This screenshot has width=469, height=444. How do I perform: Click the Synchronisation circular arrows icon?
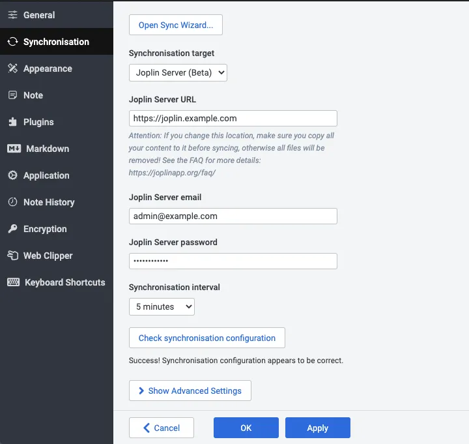(12, 42)
